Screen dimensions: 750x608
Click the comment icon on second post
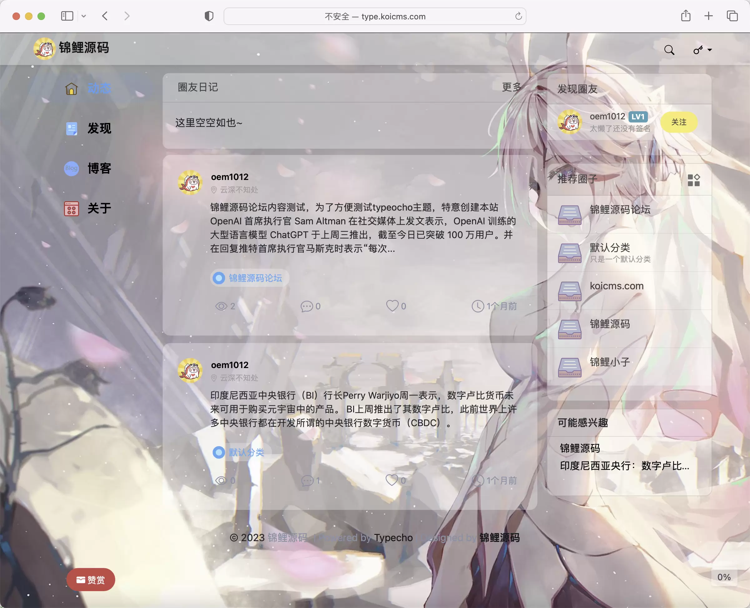tap(307, 481)
